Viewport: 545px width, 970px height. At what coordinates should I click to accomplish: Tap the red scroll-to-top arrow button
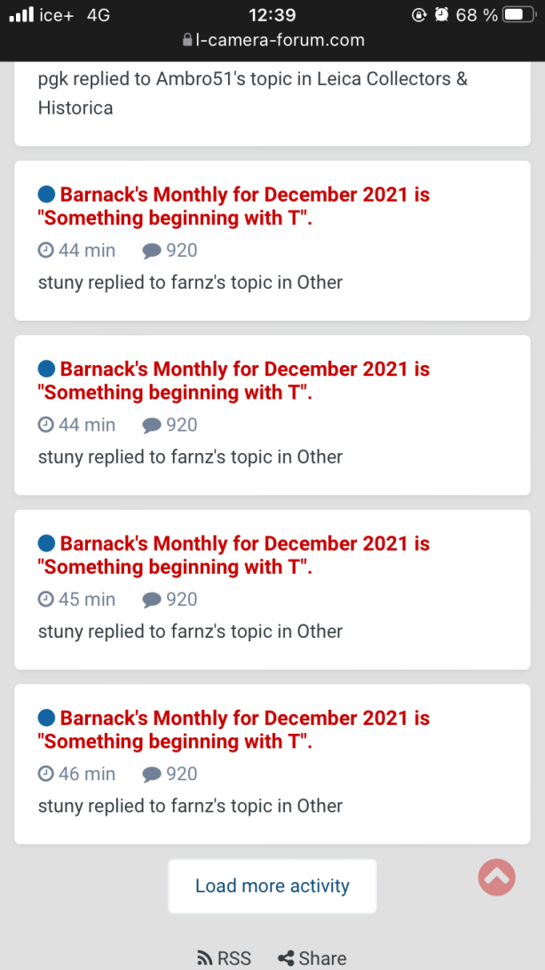point(497,878)
